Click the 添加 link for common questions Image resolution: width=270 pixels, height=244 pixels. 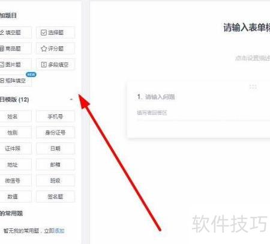point(59,231)
